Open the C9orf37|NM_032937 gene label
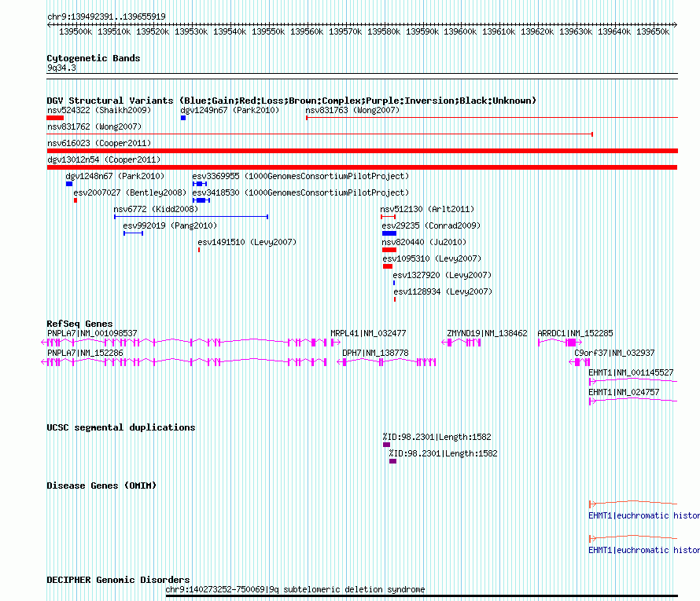The image size is (700, 601). (x=614, y=353)
